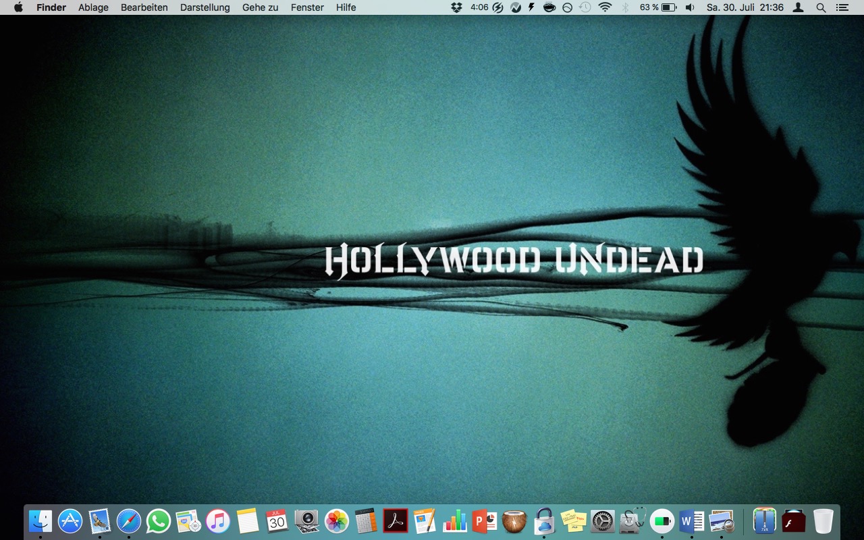Viewport: 864px width, 540px height.
Task: Open the Photos app icon
Action: point(336,521)
